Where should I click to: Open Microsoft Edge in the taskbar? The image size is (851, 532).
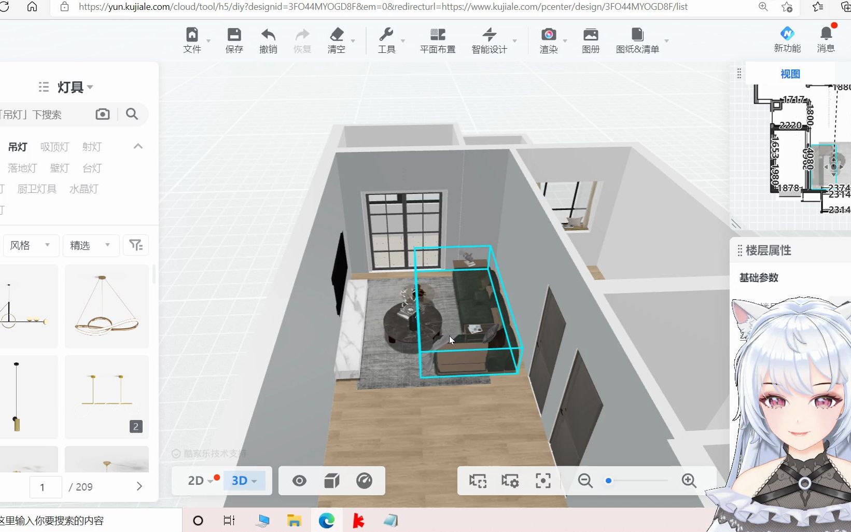tap(327, 520)
